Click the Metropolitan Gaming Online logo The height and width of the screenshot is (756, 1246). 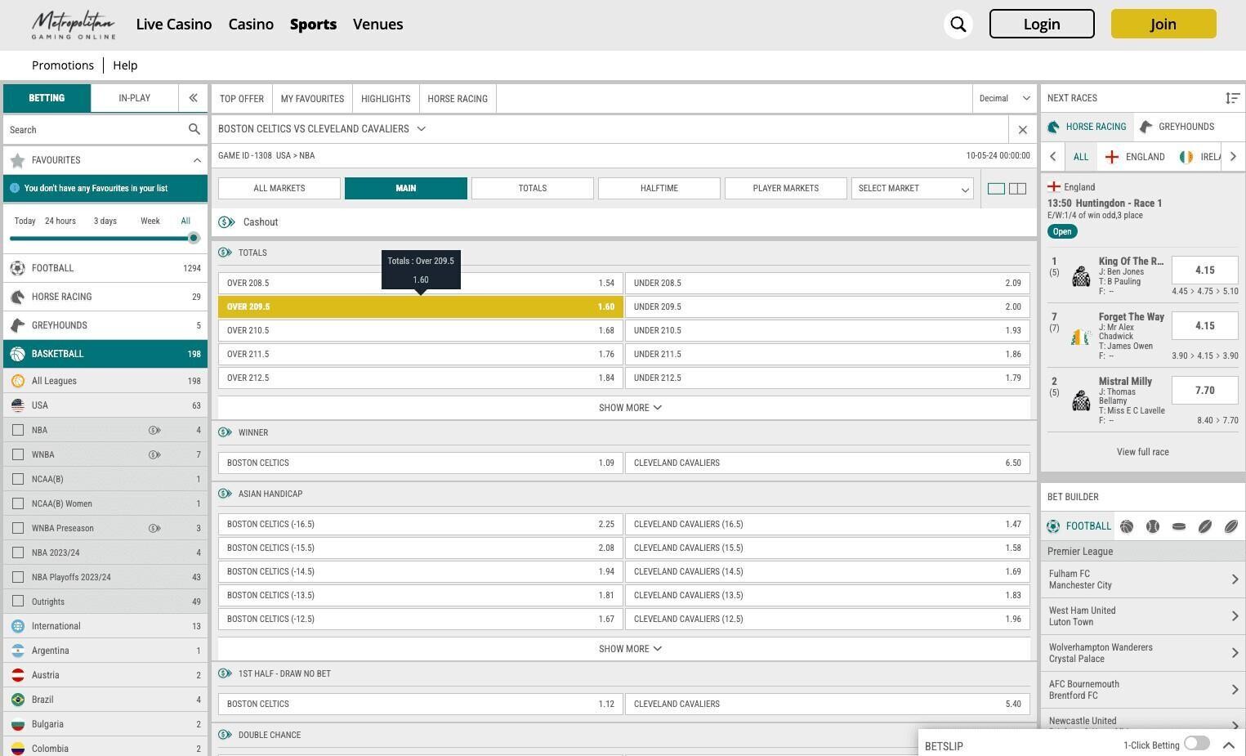click(74, 25)
